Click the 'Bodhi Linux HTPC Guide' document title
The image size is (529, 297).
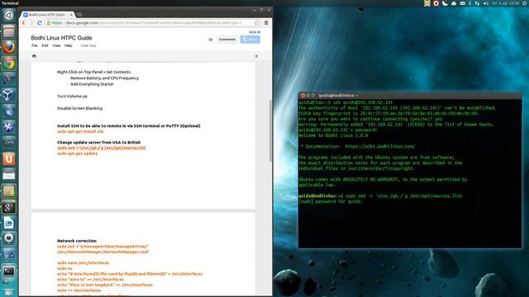pyautogui.click(x=61, y=38)
